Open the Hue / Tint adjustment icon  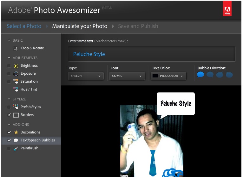(x=16, y=89)
